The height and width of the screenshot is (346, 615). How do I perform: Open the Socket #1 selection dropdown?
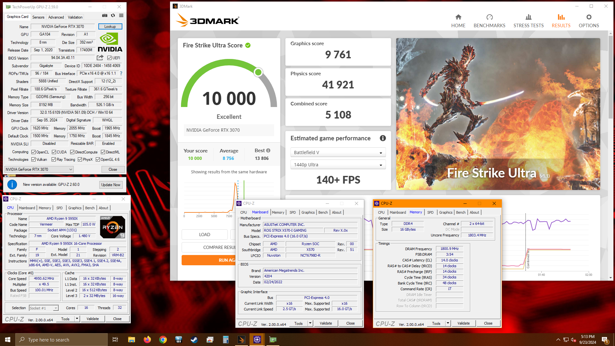(x=44, y=308)
